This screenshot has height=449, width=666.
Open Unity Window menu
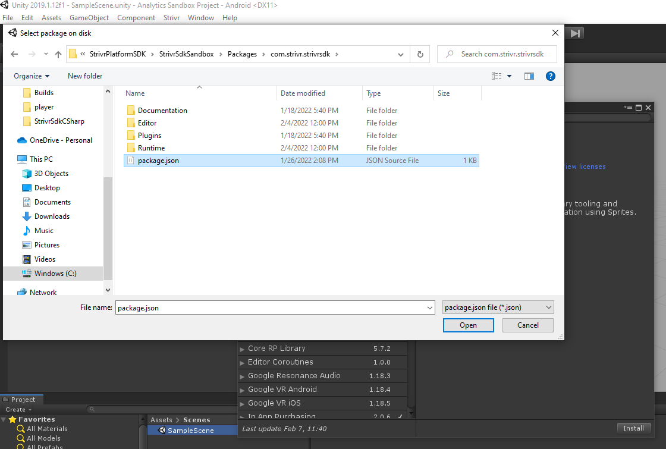(201, 18)
